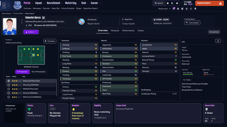This screenshot has height=127, width=227.
Task: Click the Info panel person icon button
Action: point(218,41)
